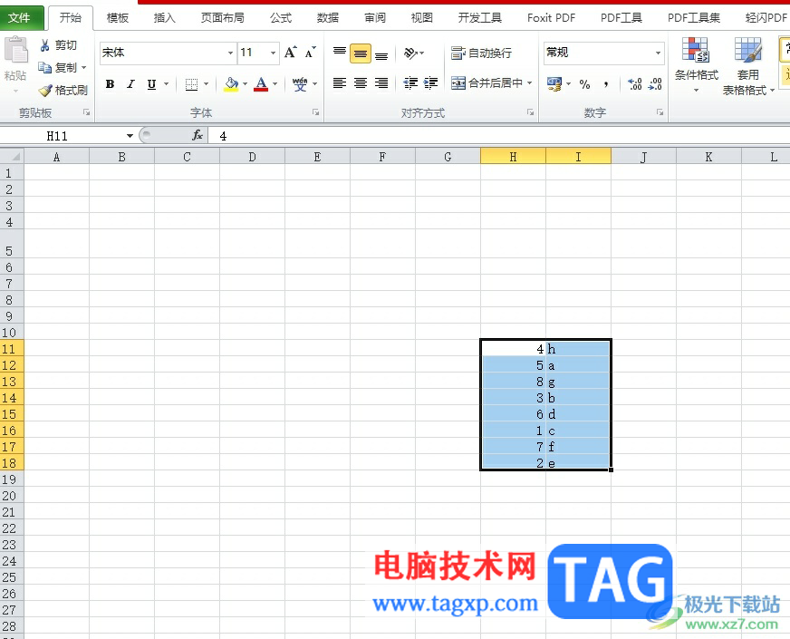Image resolution: width=790 pixels, height=639 pixels.
Task: Open the font name dropdown (宋体)
Action: tap(230, 53)
